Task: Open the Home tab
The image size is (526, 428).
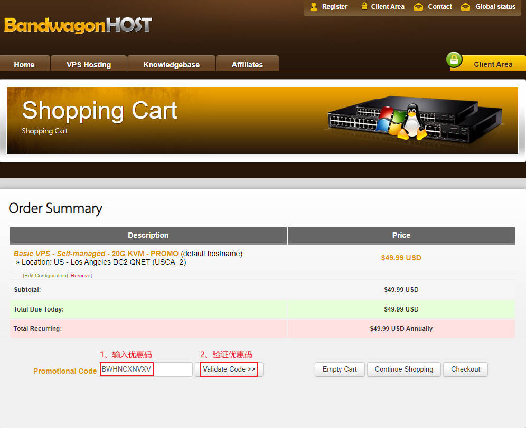Action: pyautogui.click(x=24, y=65)
